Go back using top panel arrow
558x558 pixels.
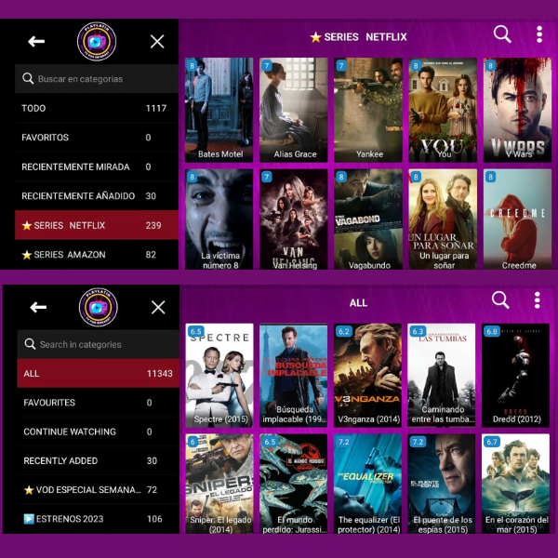(x=36, y=42)
